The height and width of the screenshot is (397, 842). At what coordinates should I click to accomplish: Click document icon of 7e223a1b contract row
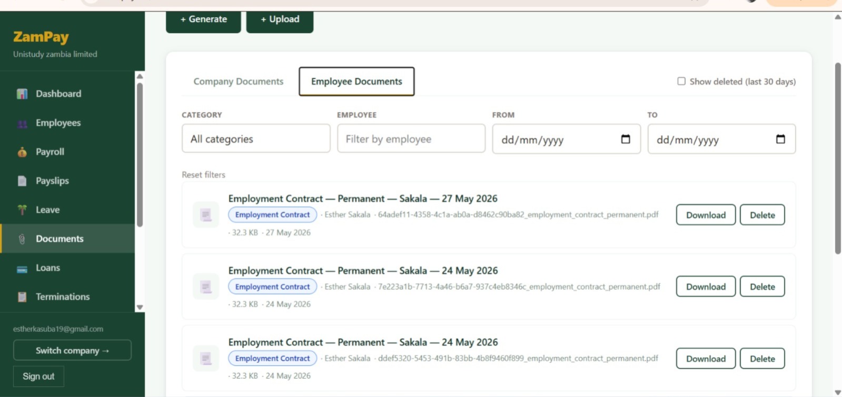tap(206, 286)
